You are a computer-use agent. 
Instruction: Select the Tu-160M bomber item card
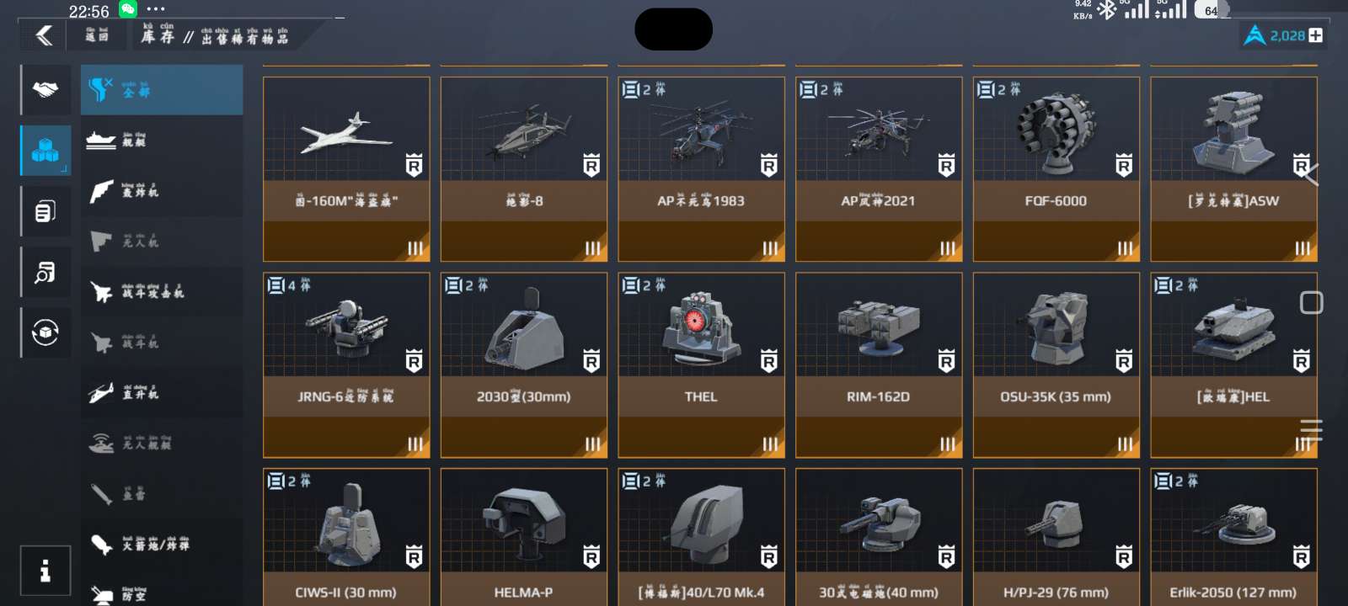point(346,169)
